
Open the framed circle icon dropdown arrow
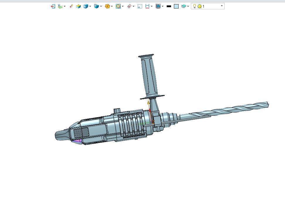pos(123,6)
